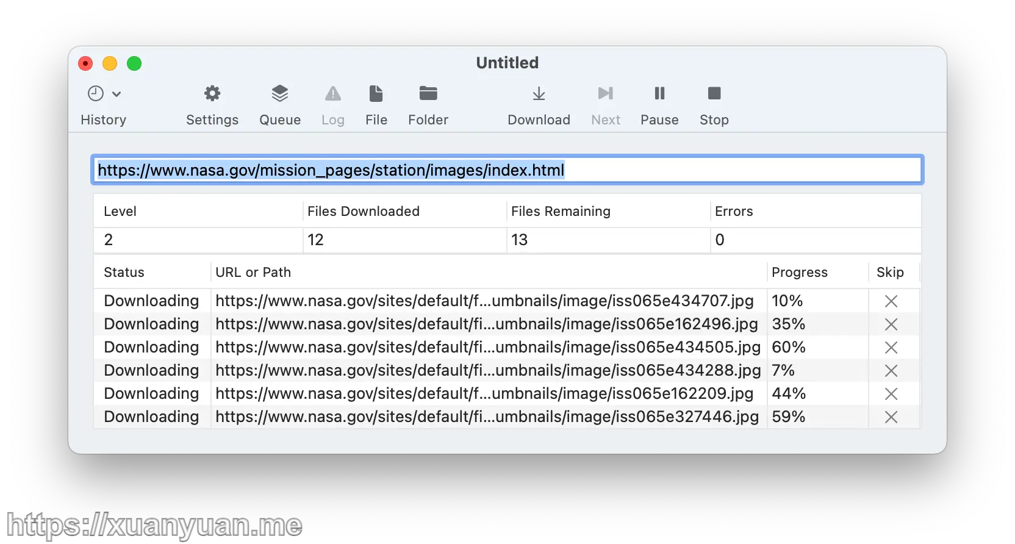Click Files Remaining value 13

point(519,240)
